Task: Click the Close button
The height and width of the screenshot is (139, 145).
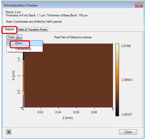Action: [x=128, y=132]
